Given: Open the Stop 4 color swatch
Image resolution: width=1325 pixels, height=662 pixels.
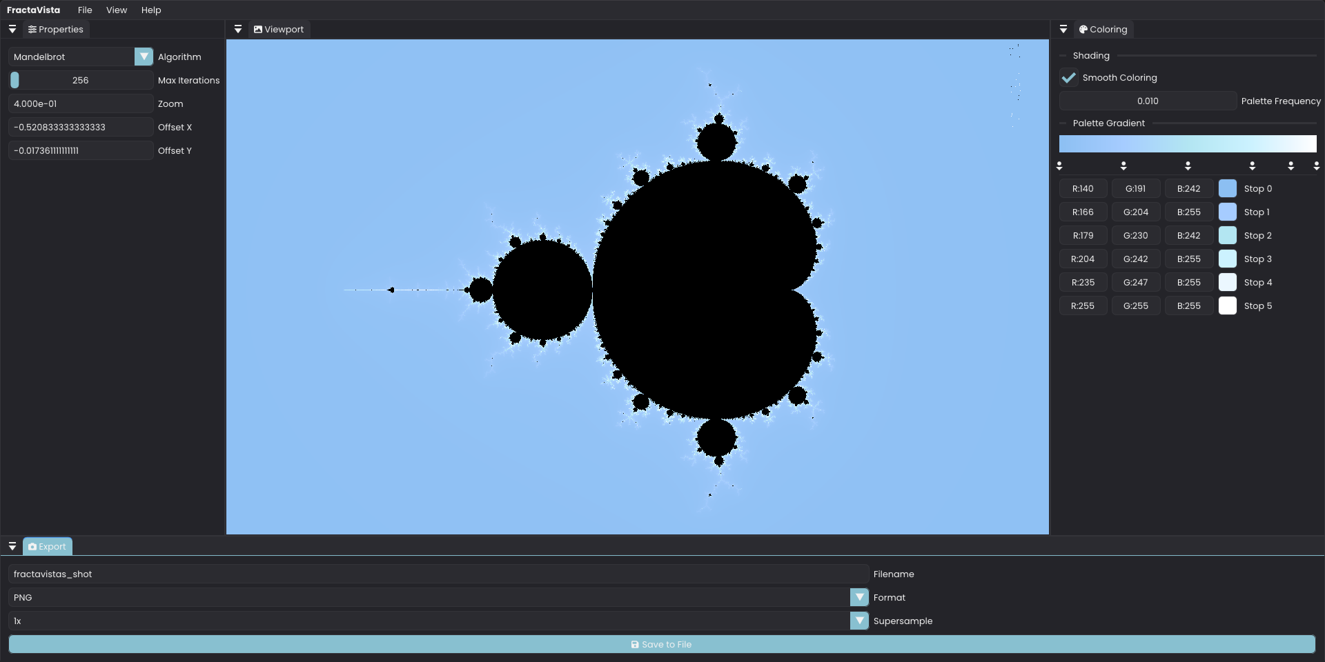Looking at the screenshot, I should tap(1228, 282).
